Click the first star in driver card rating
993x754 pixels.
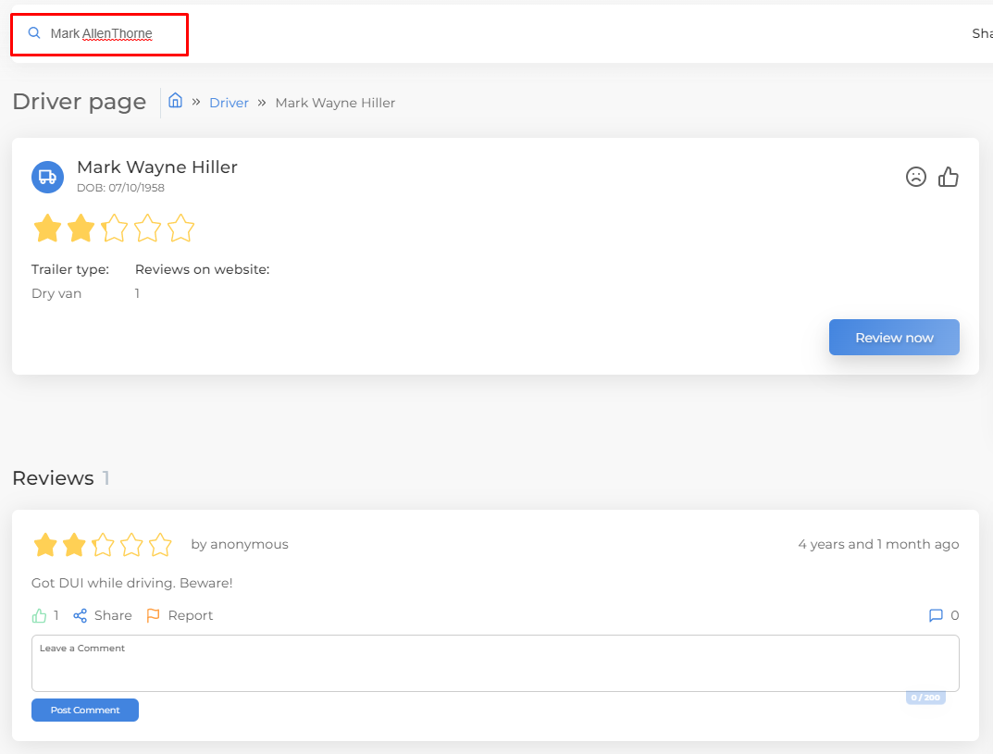[x=47, y=229]
